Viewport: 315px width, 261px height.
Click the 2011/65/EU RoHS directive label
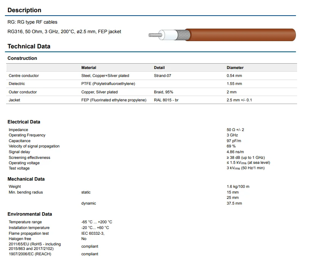point(35,246)
